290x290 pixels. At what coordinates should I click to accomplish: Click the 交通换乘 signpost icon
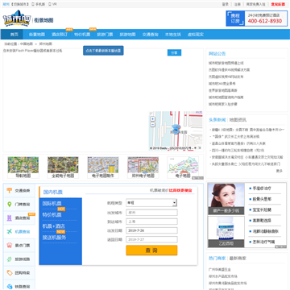10,190
